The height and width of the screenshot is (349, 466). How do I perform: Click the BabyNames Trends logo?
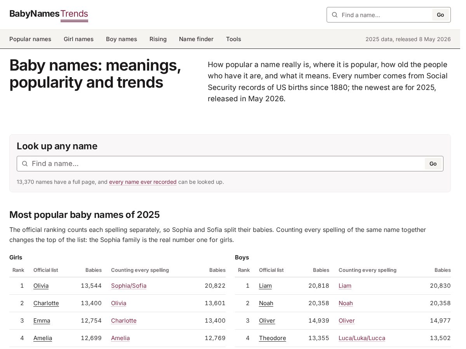pos(49,15)
